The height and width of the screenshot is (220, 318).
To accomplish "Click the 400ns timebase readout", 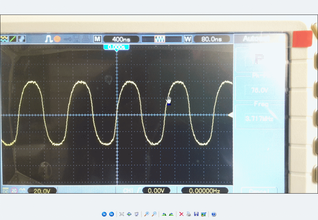I will 121,39.
